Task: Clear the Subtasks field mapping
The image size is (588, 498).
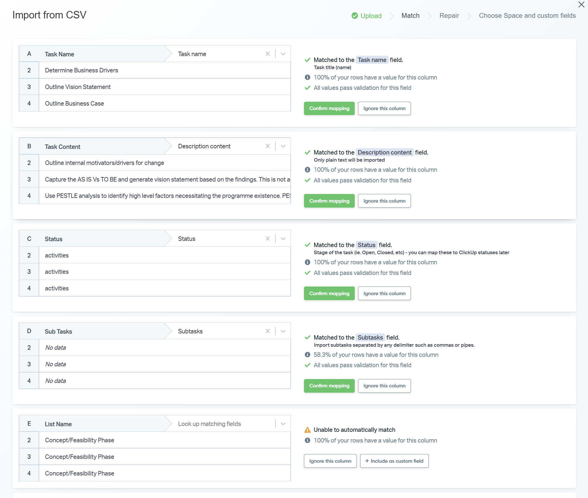Action: click(x=268, y=331)
